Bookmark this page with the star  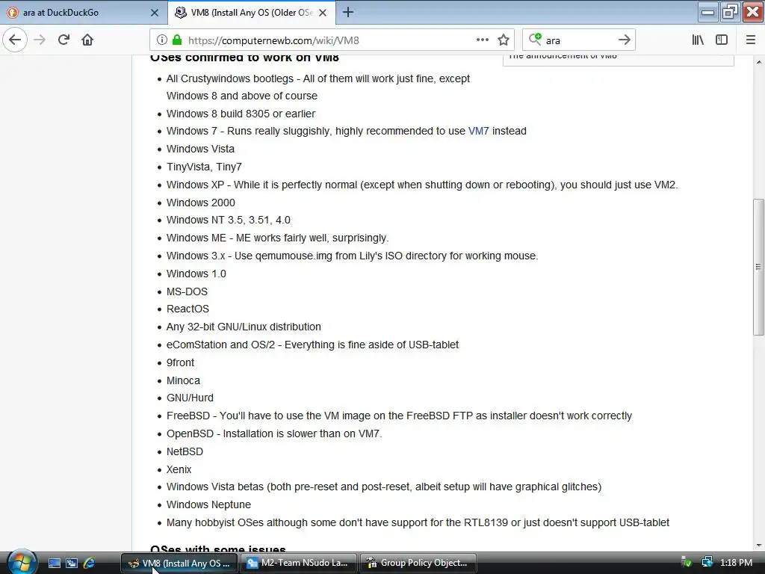pyautogui.click(x=504, y=40)
